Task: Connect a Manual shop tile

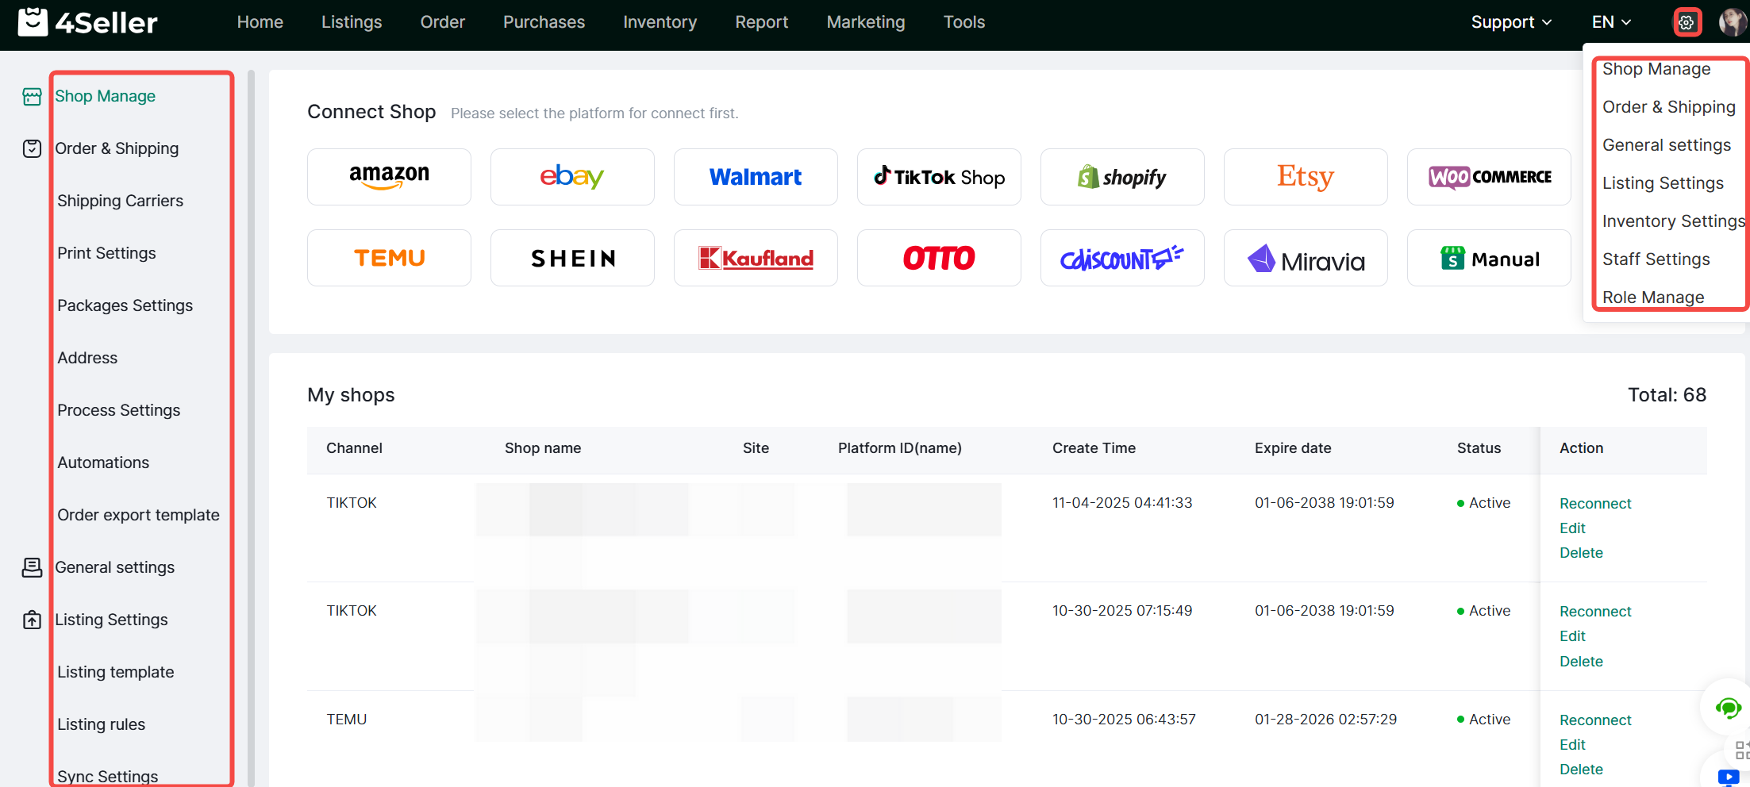Action: (1489, 258)
